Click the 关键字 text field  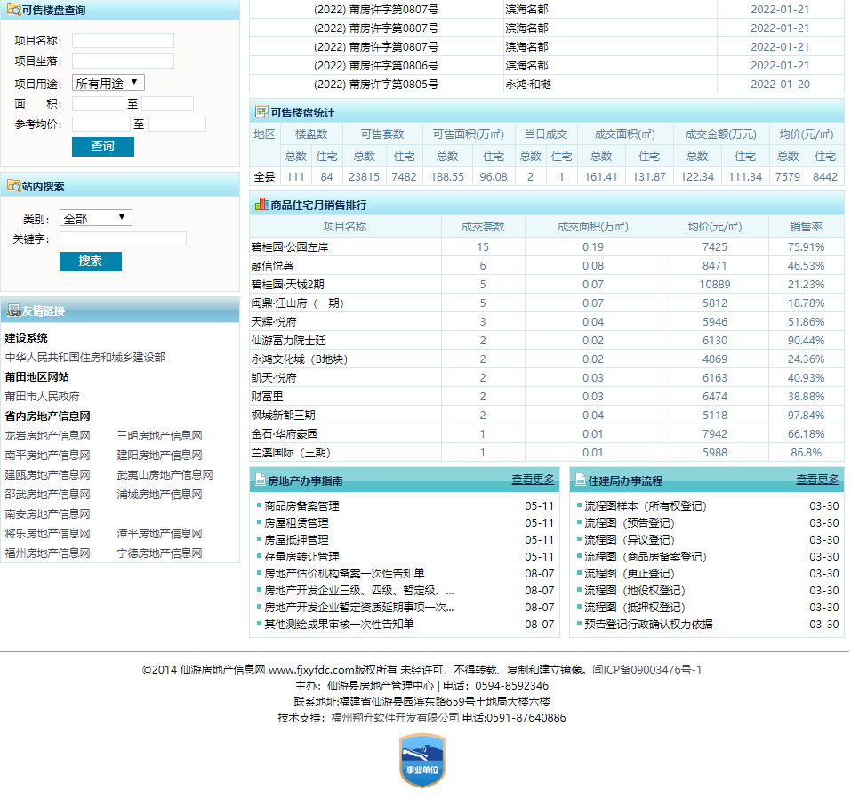[123, 239]
